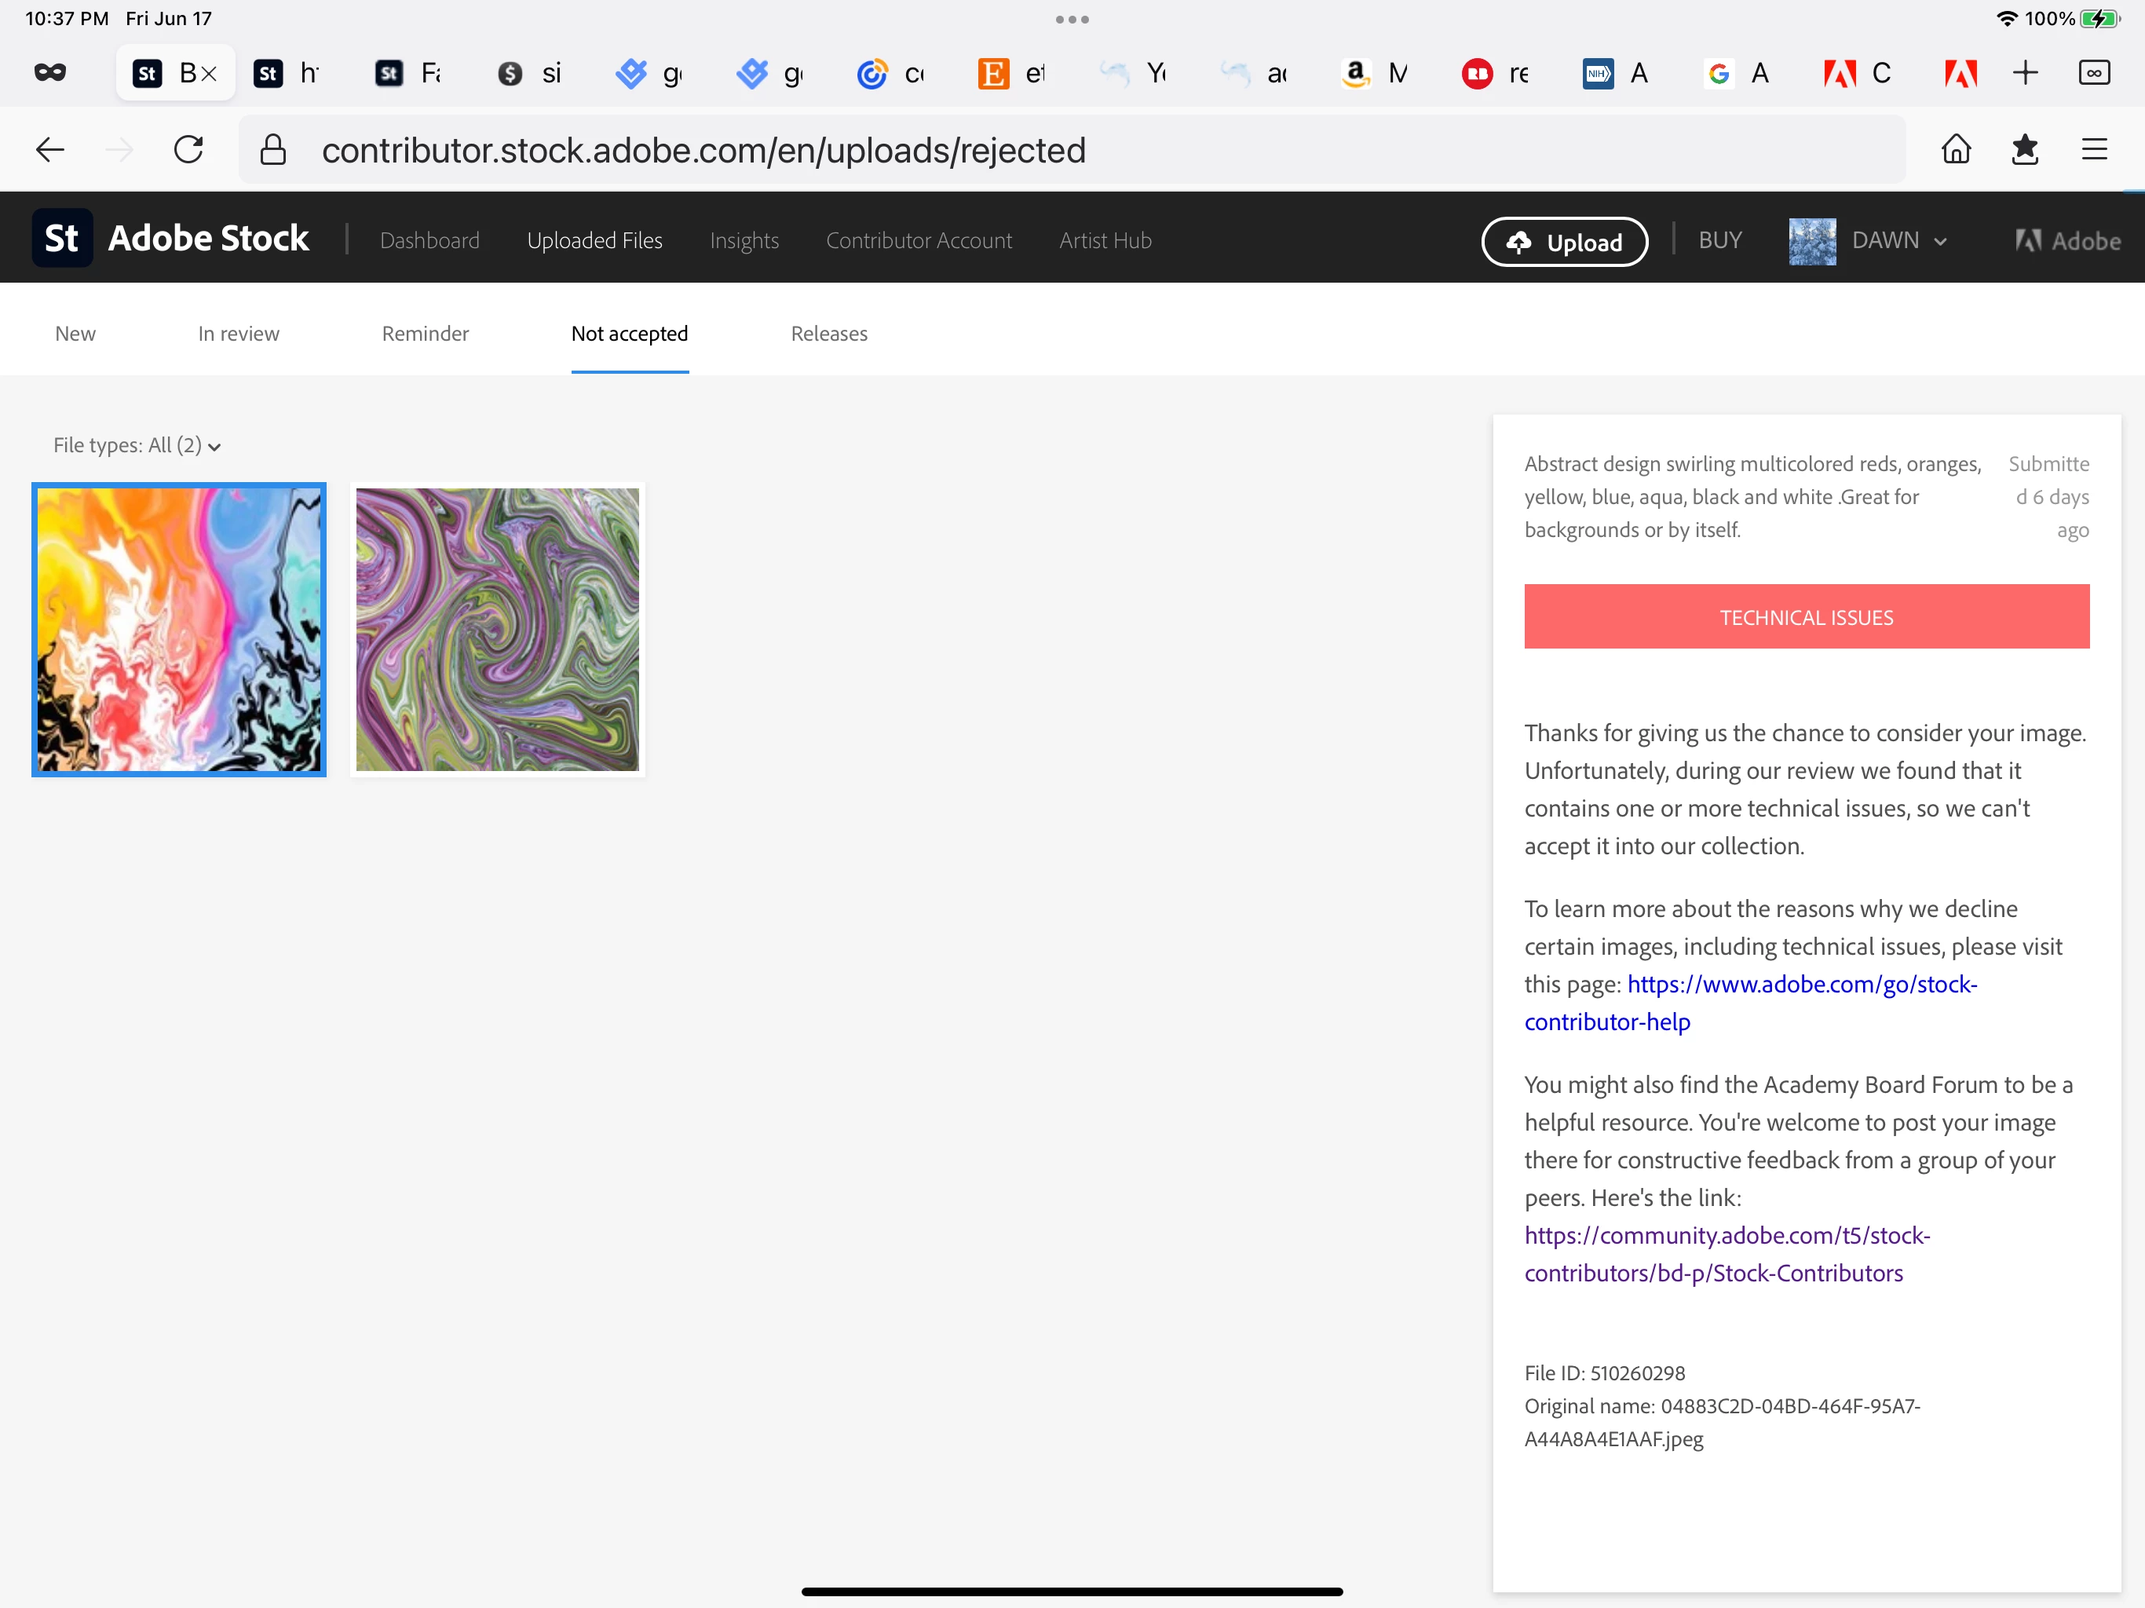
Task: Click the DAWN profile avatar
Action: [1811, 240]
